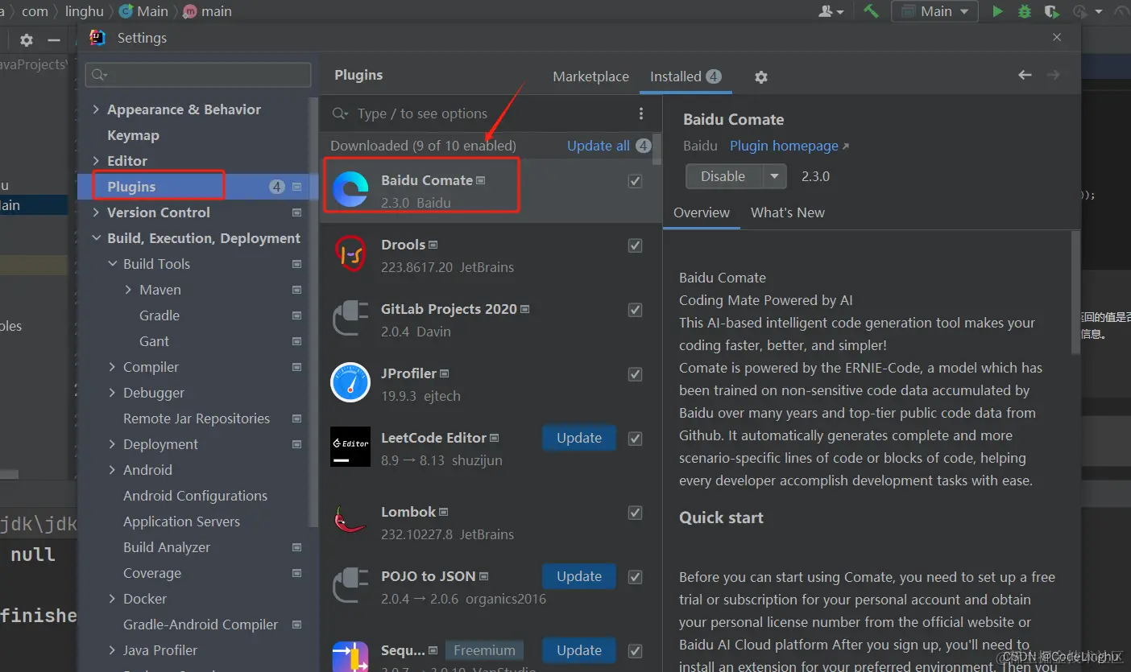Click the project-level marker icon beside Build Tools

(x=296, y=264)
